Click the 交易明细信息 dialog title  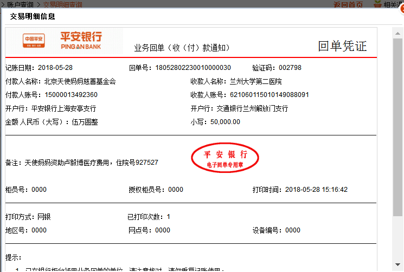click(x=33, y=16)
